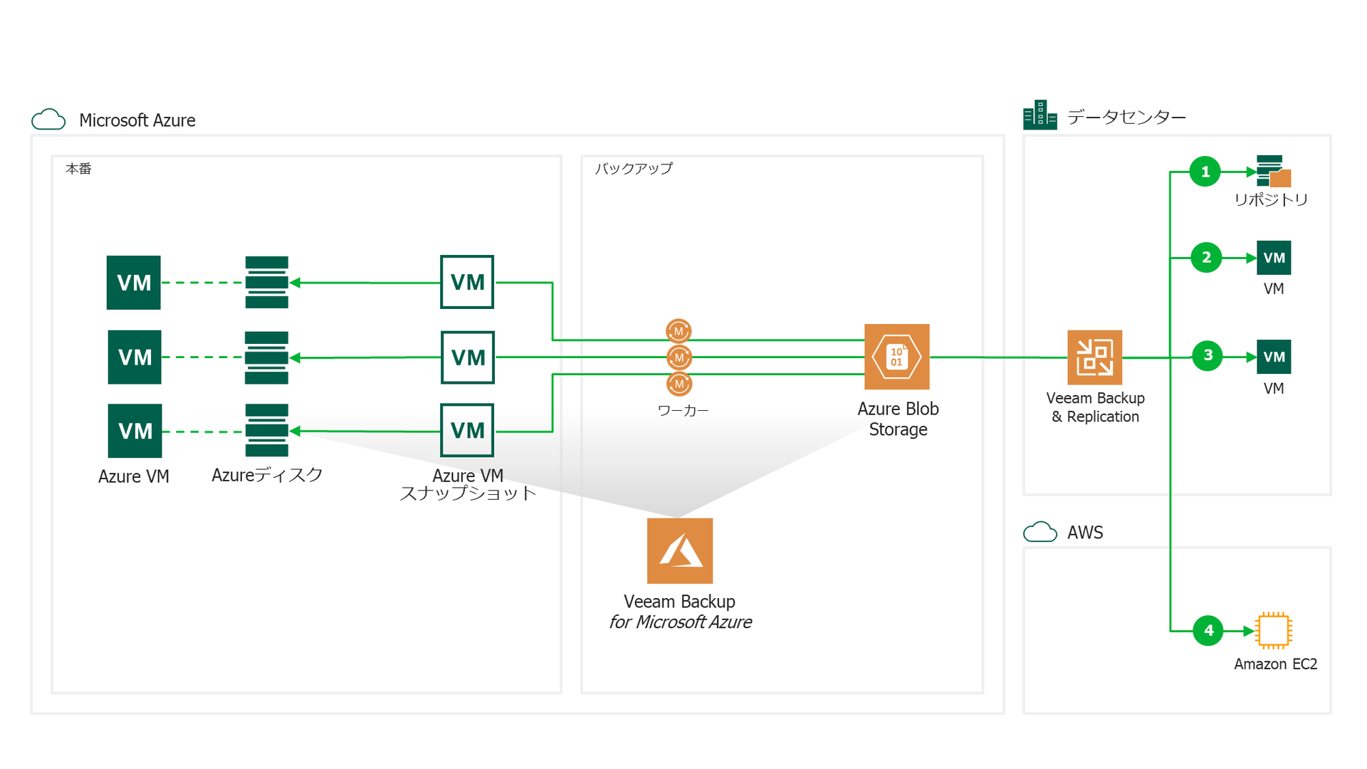Click the "VM" label below step 2's icon

(1274, 288)
